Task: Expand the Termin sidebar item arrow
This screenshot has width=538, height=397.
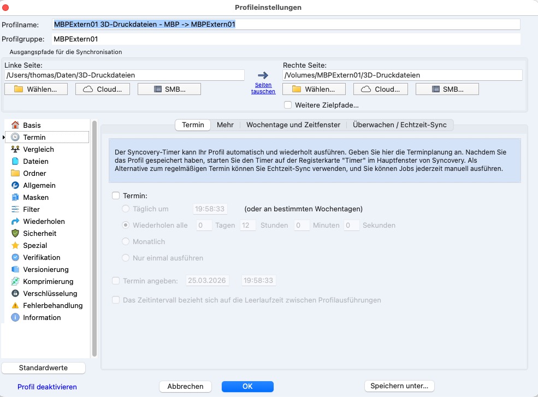Action: pos(4,138)
